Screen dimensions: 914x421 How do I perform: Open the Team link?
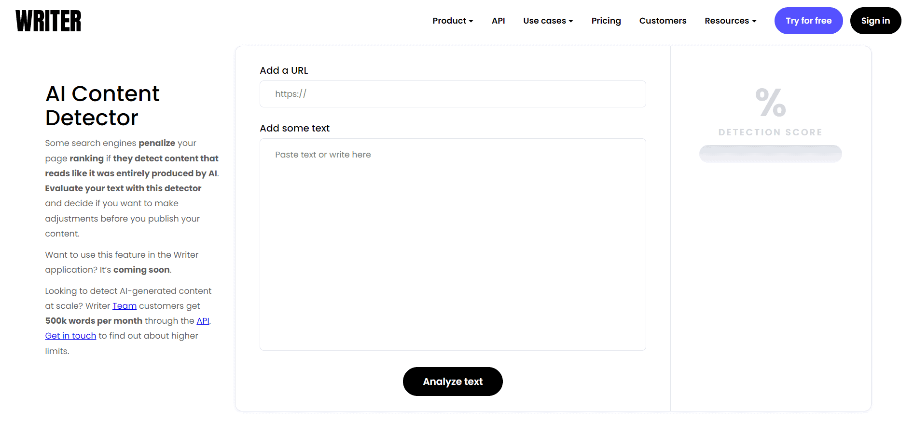coord(125,306)
